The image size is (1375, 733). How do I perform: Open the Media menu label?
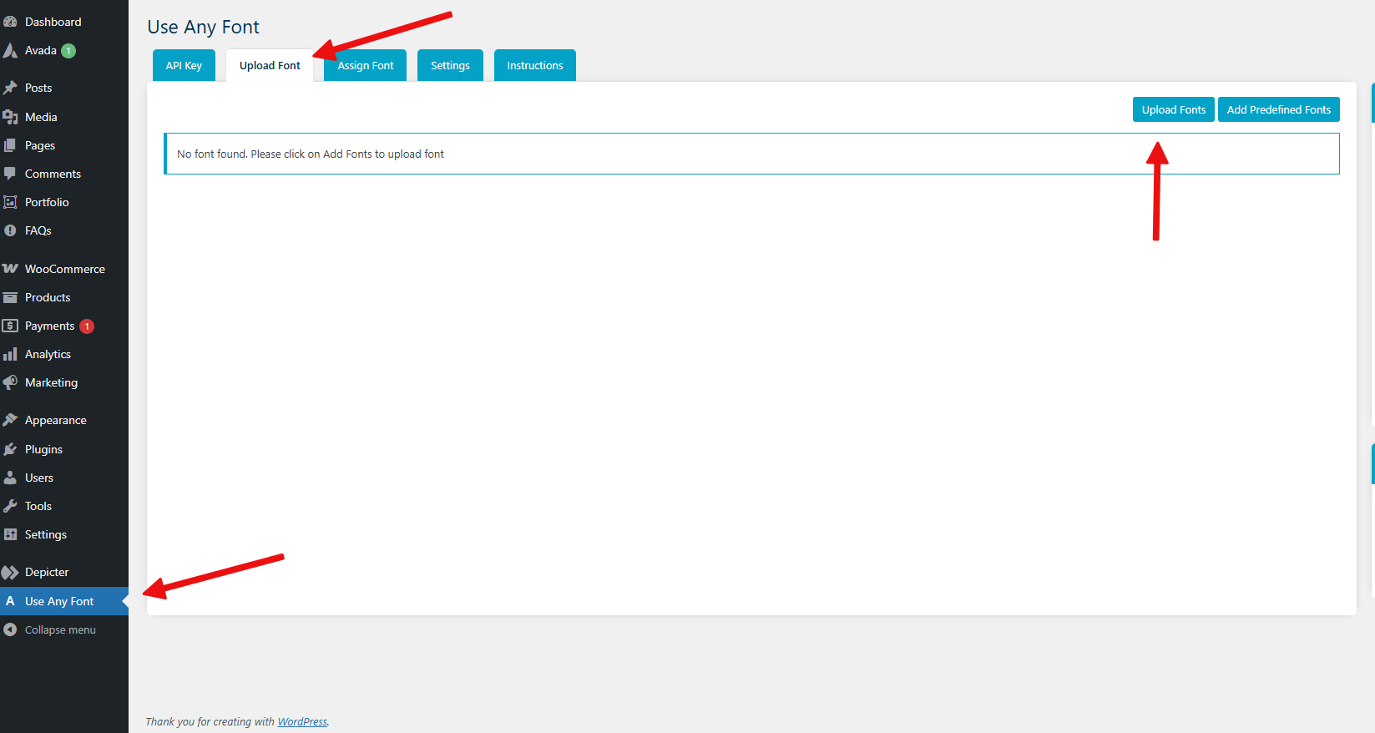(x=41, y=117)
